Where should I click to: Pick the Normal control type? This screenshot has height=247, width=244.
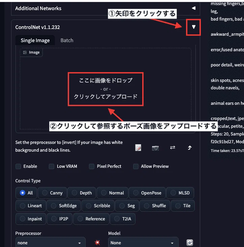pos(112,193)
